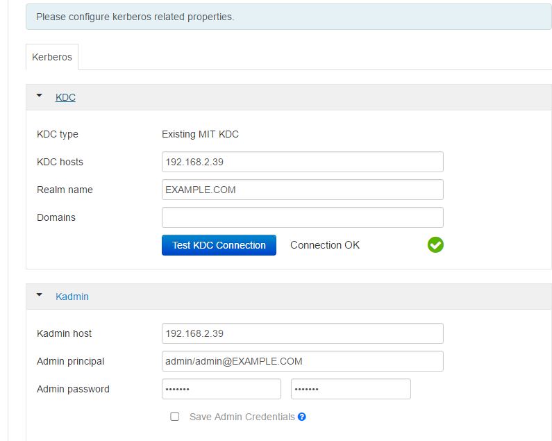Click the Kadmin section header link

tap(72, 297)
